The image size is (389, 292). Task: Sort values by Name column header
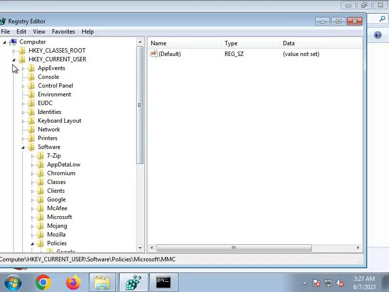[185, 43]
